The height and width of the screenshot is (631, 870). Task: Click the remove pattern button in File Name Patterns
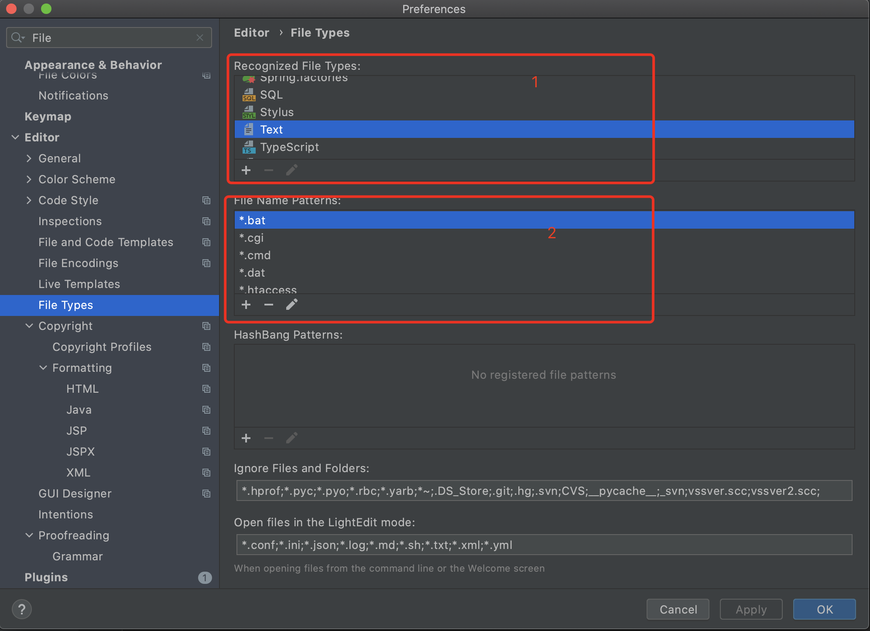[x=268, y=305]
